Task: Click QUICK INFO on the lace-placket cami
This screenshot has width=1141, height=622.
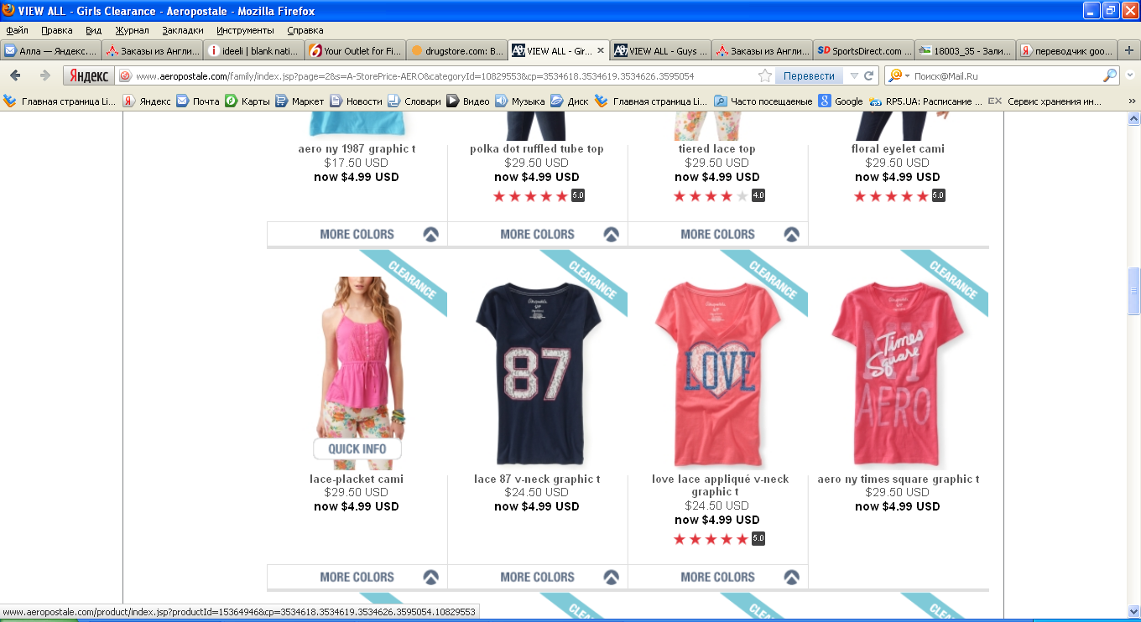Action: pyautogui.click(x=357, y=448)
